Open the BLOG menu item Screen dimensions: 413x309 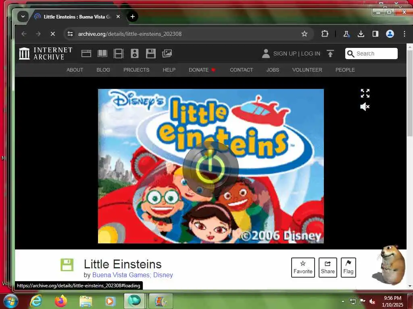click(x=103, y=70)
